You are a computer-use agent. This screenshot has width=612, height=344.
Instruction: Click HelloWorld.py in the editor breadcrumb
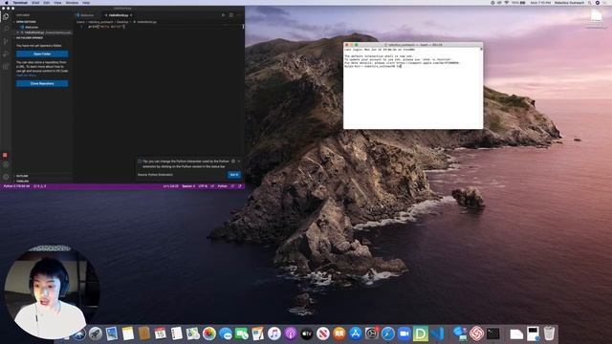[x=145, y=22]
